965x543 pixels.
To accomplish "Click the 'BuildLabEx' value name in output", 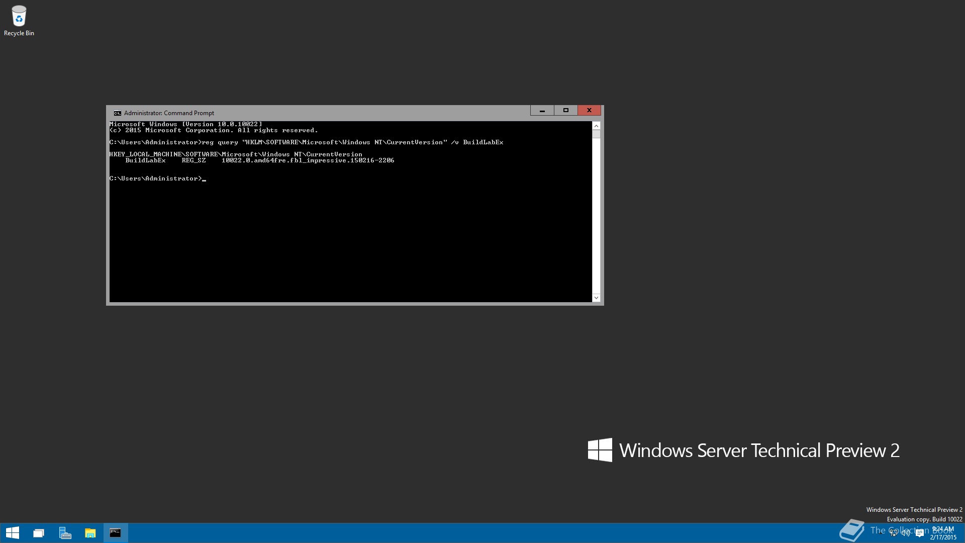I will point(145,160).
